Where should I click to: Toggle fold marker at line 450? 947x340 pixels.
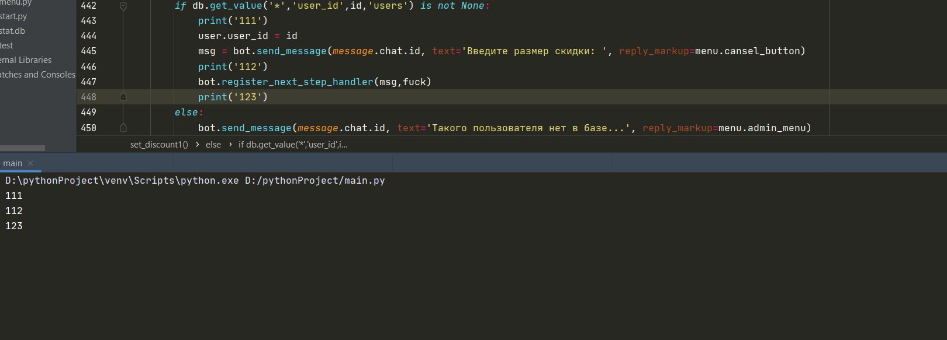pos(123,128)
